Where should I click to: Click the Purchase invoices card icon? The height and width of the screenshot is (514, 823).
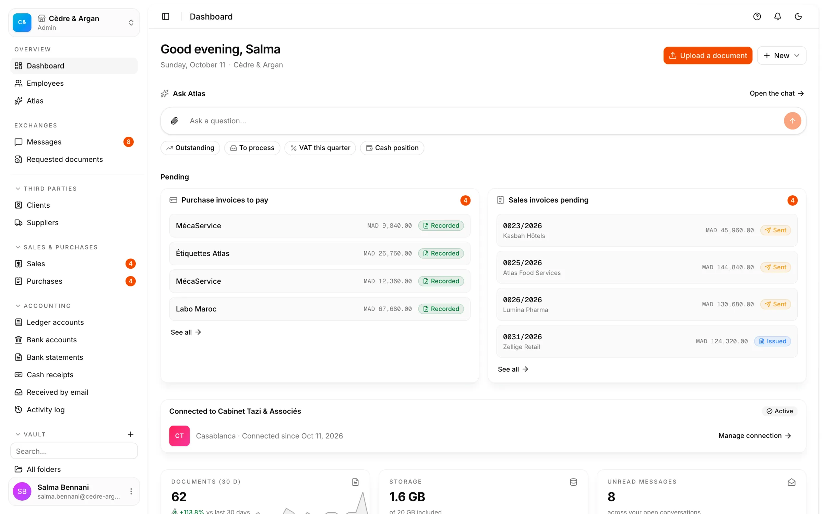coord(173,200)
